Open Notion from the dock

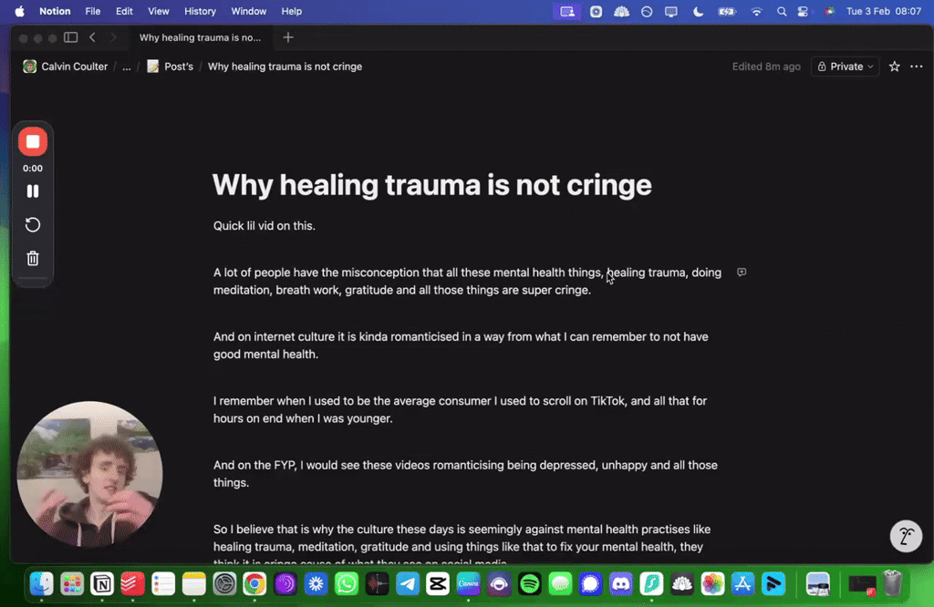102,584
